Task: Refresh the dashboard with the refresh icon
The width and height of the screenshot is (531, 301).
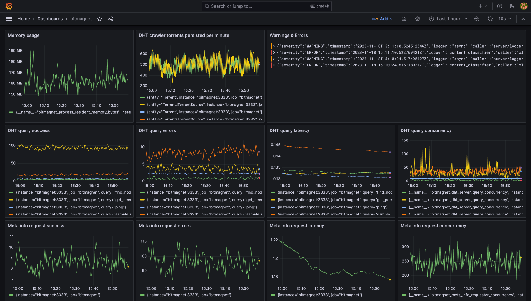Action: [490, 19]
